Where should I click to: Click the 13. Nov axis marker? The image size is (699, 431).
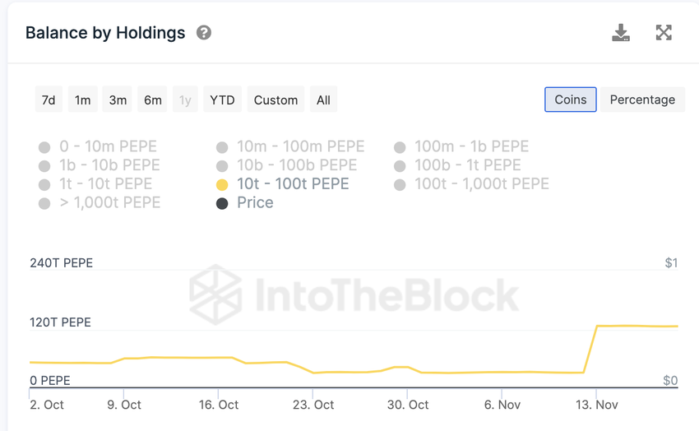coord(597,405)
